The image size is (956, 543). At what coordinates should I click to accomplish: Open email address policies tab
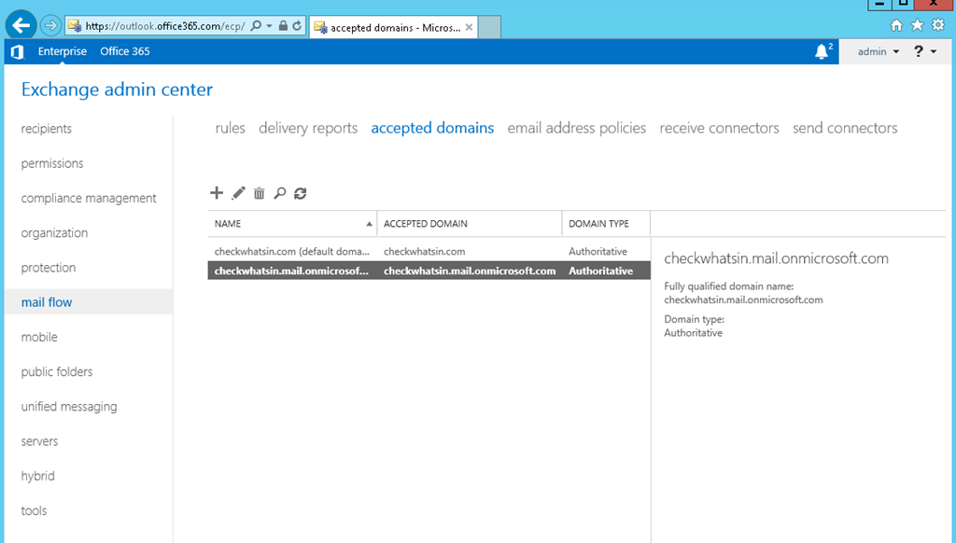tap(577, 128)
